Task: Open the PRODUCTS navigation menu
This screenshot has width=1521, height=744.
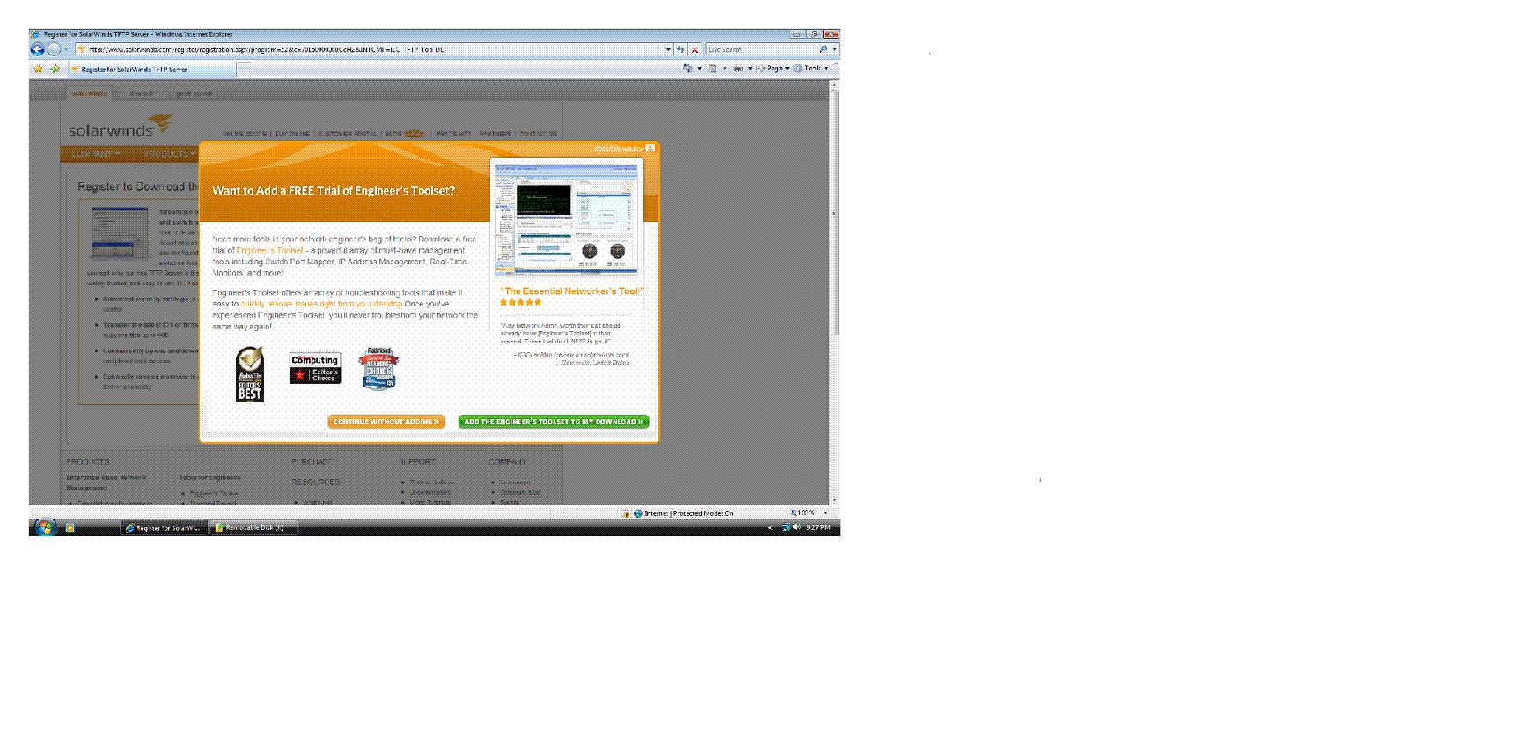Action: (x=170, y=154)
